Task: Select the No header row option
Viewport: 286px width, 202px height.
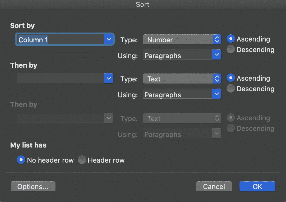Action: pos(21,160)
